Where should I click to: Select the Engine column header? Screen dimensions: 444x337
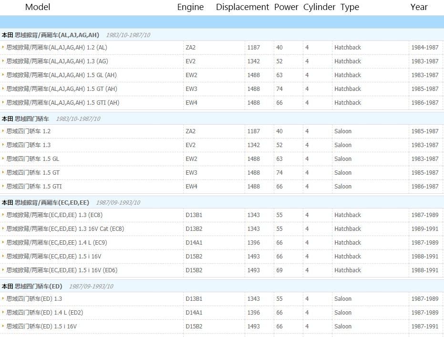[x=190, y=7]
